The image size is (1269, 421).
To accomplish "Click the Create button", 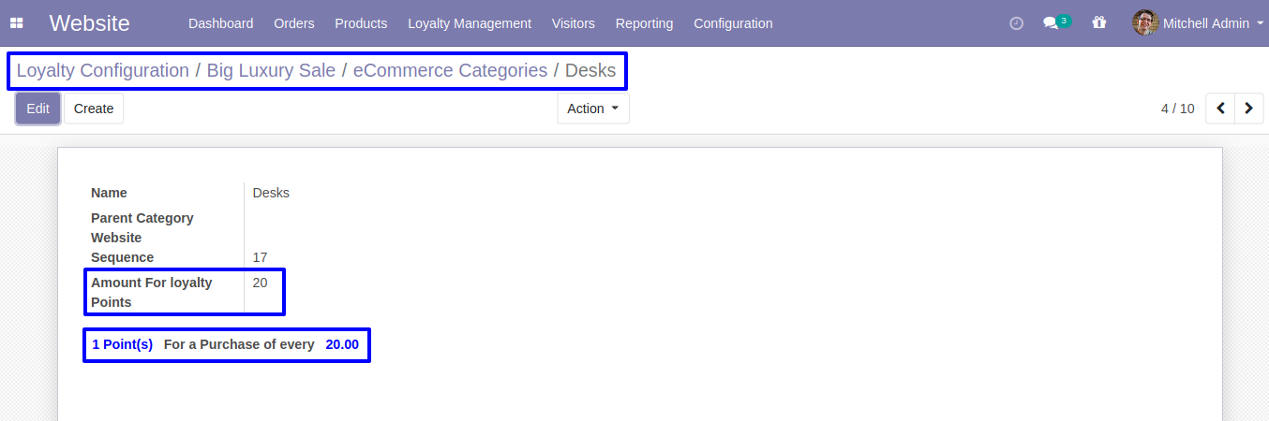I will point(94,109).
